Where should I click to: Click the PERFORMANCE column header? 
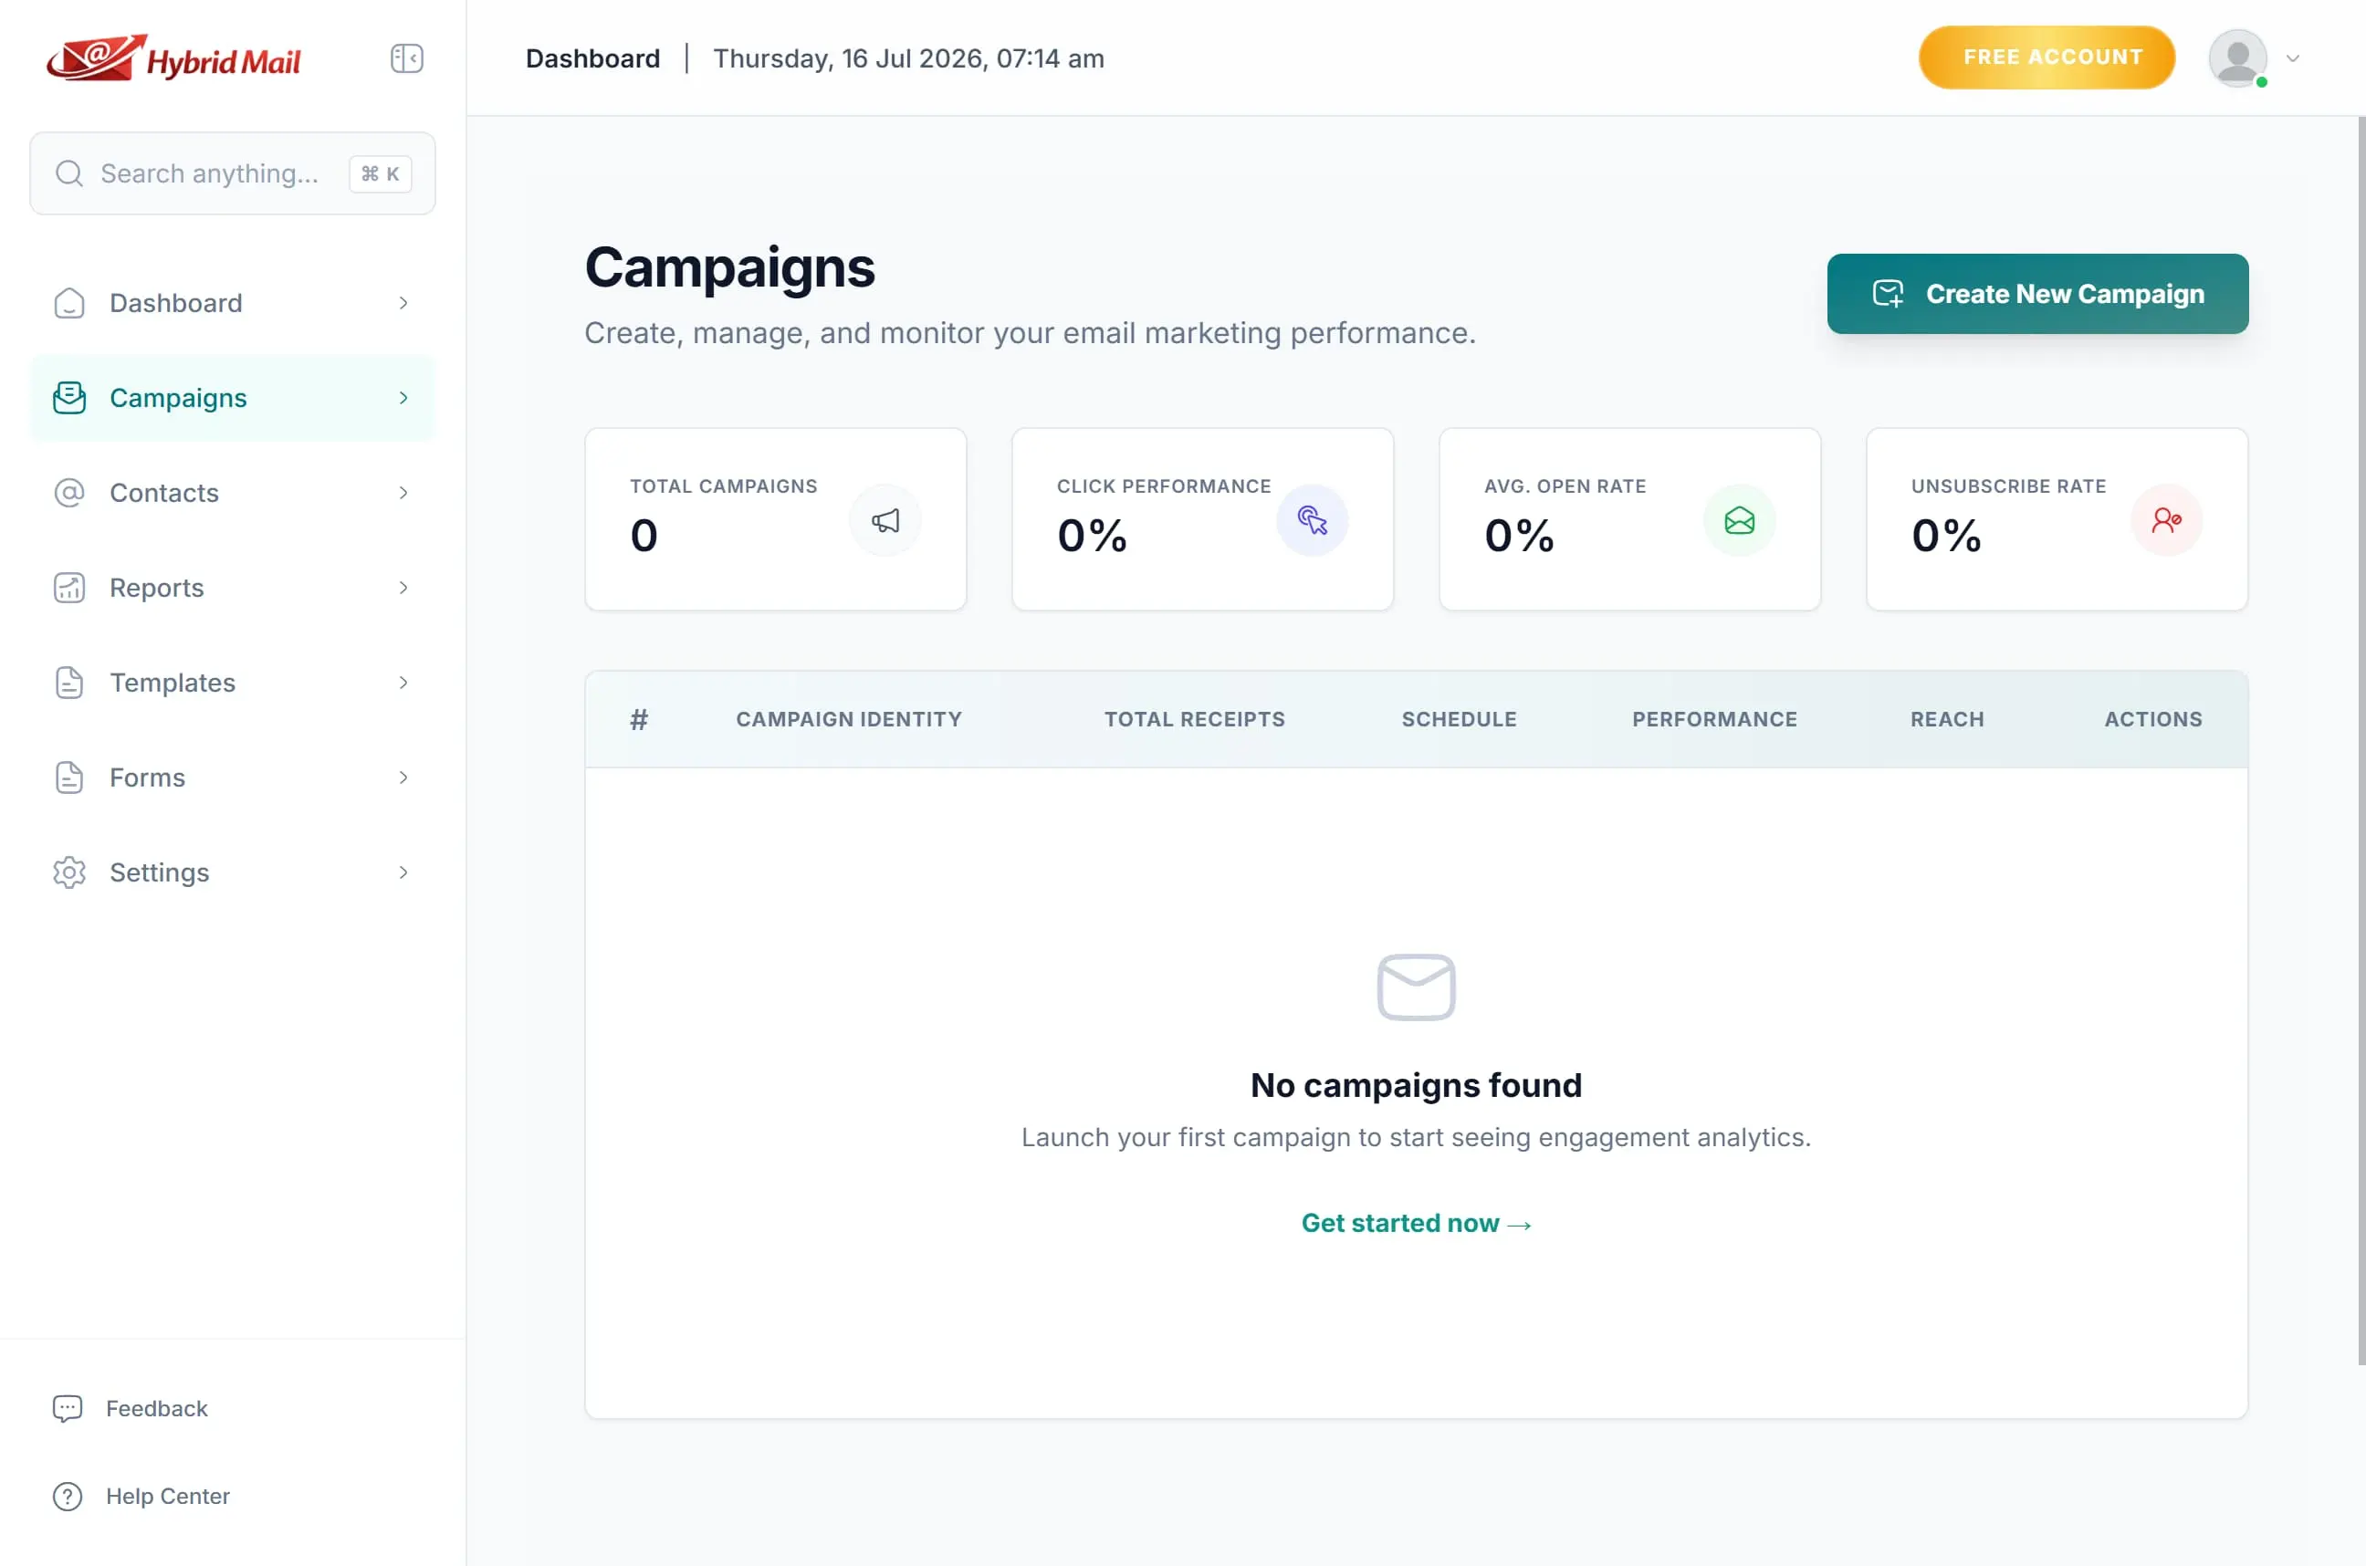point(1715,719)
